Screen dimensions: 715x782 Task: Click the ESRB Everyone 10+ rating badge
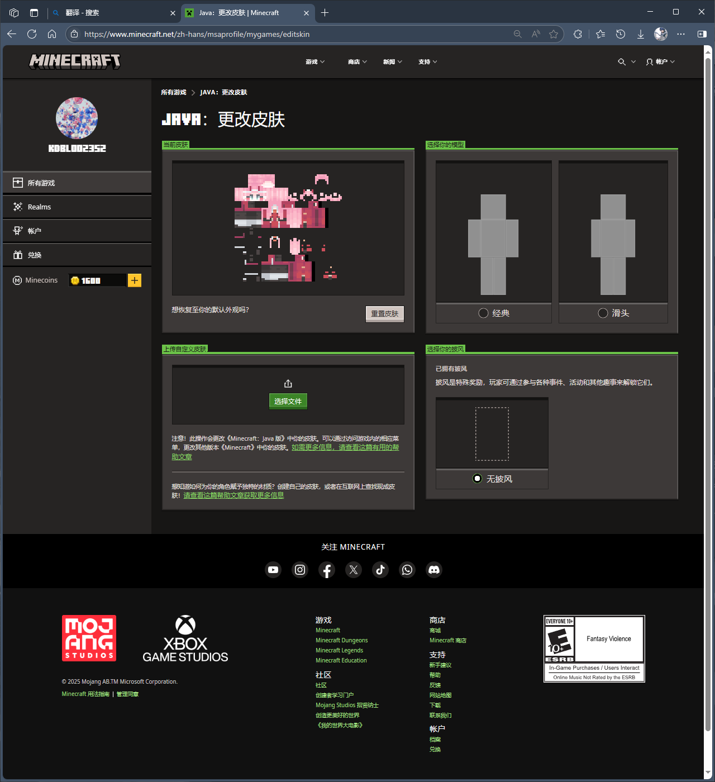[594, 649]
